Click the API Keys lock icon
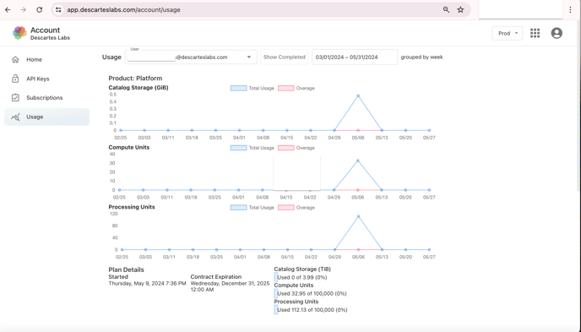Screen dimensions: 581x332 15,79
